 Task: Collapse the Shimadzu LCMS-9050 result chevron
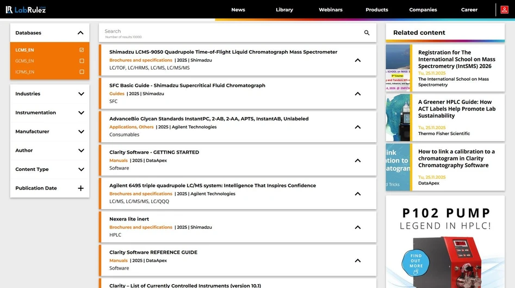tap(357, 60)
